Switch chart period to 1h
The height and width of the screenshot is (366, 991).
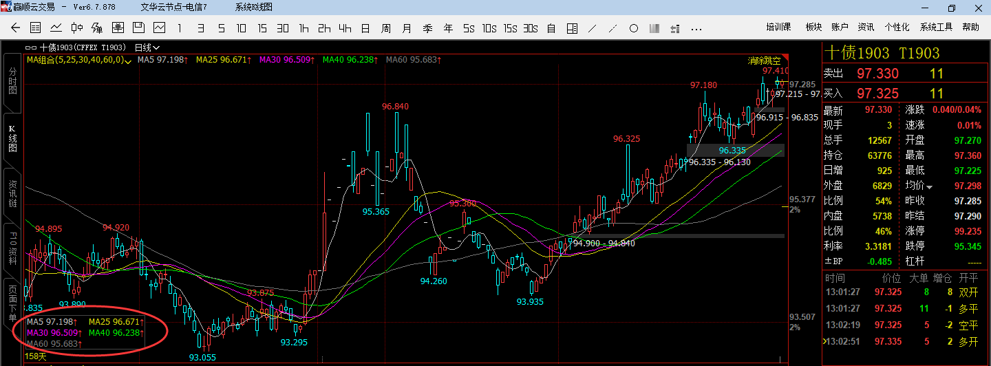(x=303, y=28)
